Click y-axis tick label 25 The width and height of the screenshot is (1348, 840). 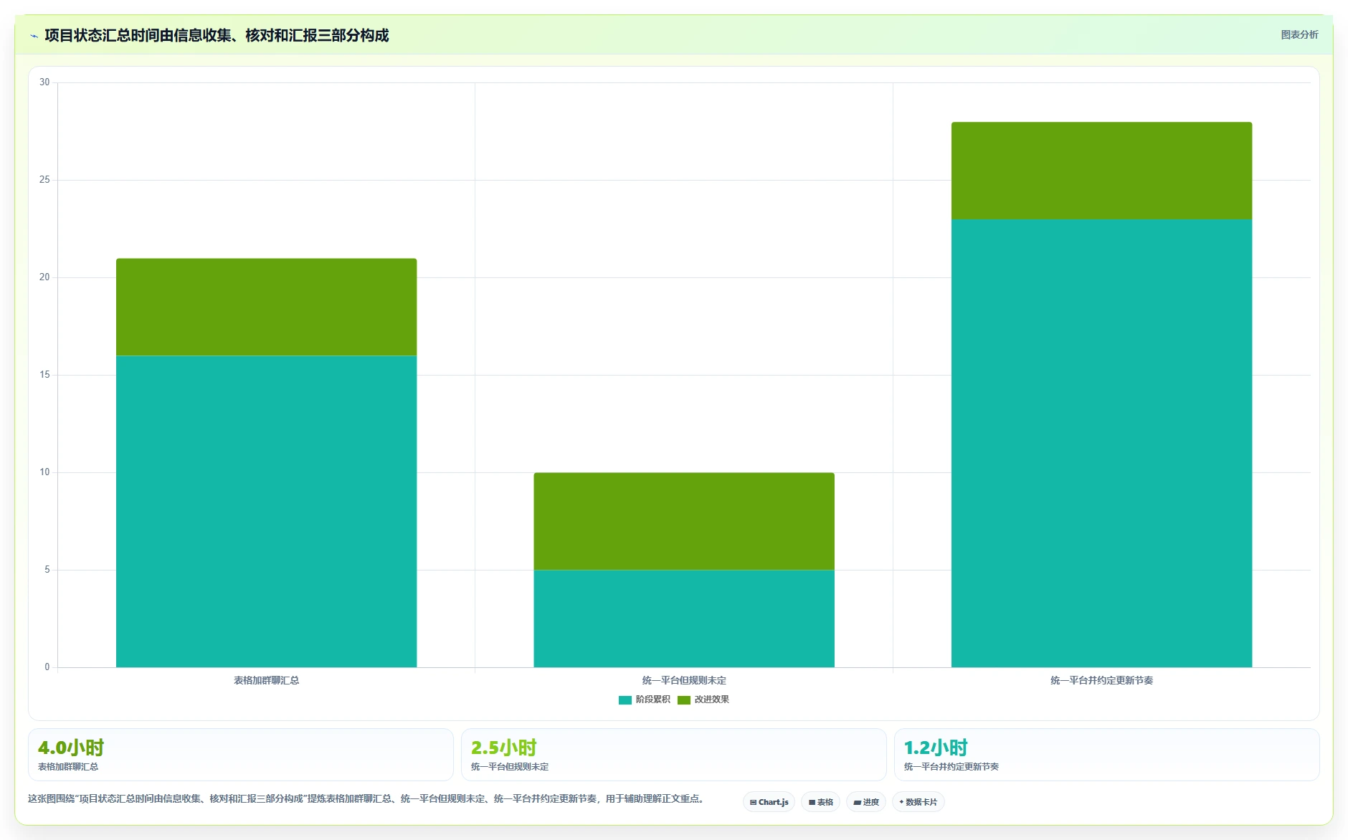coord(44,179)
